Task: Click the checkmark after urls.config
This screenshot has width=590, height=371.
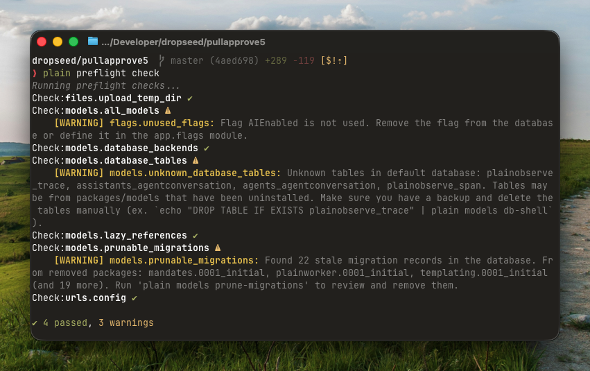Action: 134,297
